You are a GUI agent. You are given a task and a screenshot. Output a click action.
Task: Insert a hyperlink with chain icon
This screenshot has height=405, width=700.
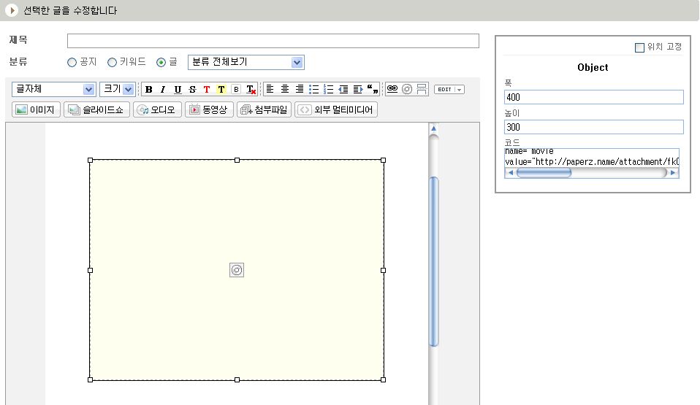pos(392,89)
